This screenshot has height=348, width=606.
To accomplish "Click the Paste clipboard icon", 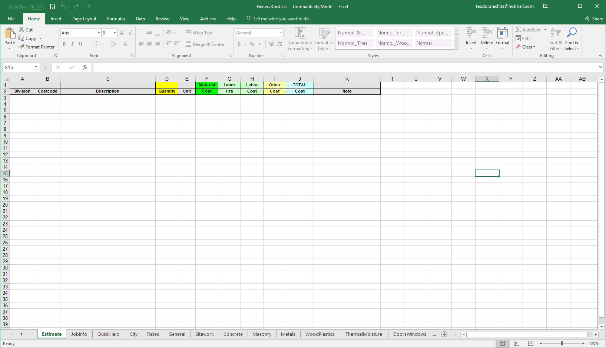I will tap(10, 33).
